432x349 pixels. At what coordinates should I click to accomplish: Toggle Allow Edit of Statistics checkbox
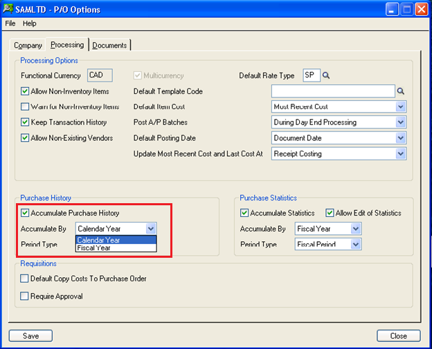click(330, 213)
